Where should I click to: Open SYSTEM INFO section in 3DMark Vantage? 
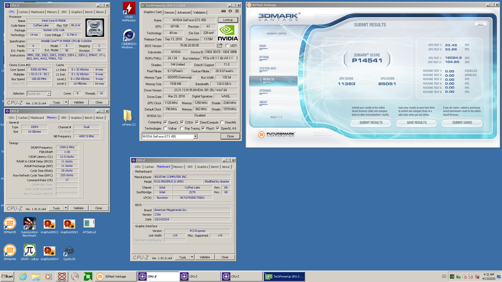point(267,69)
